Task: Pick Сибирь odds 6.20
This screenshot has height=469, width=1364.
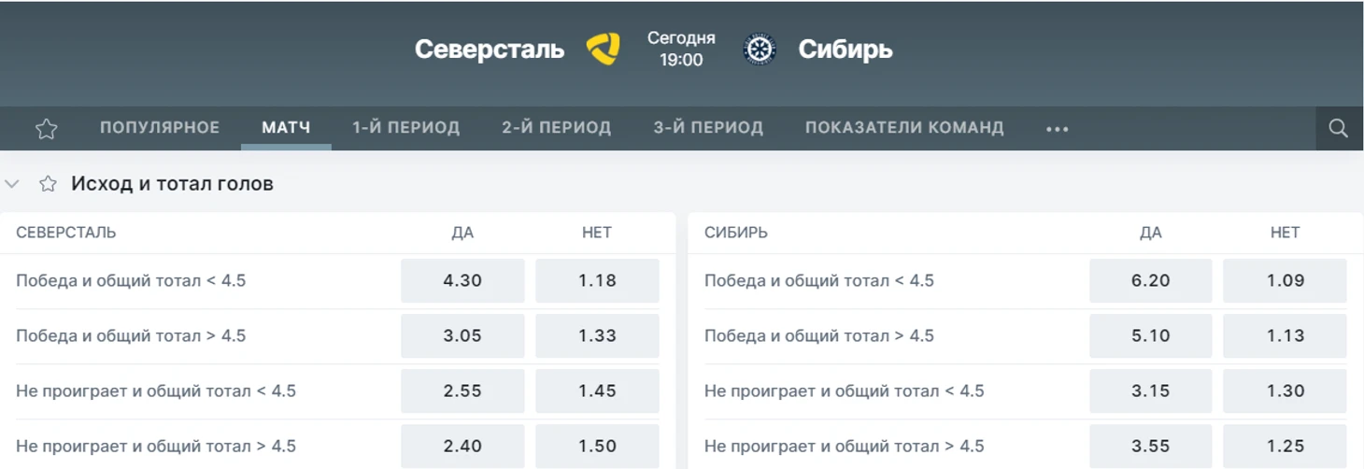Action: [x=1150, y=280]
